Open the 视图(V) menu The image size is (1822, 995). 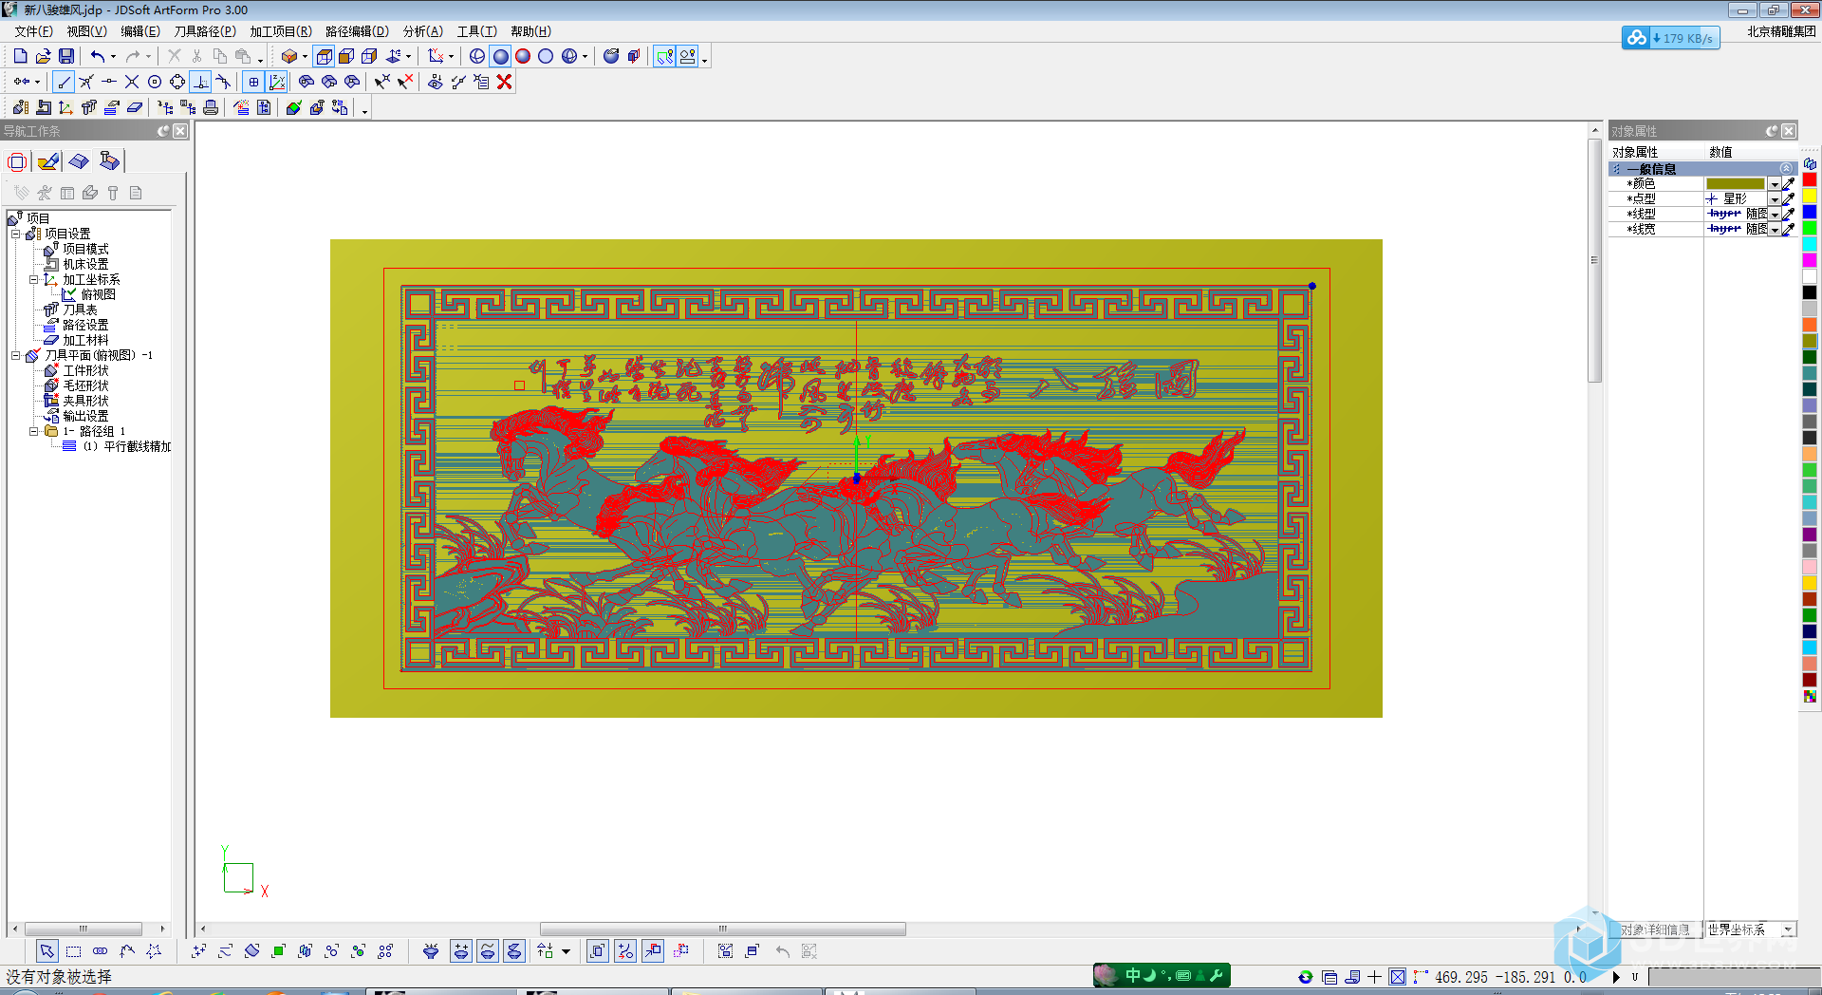[86, 31]
